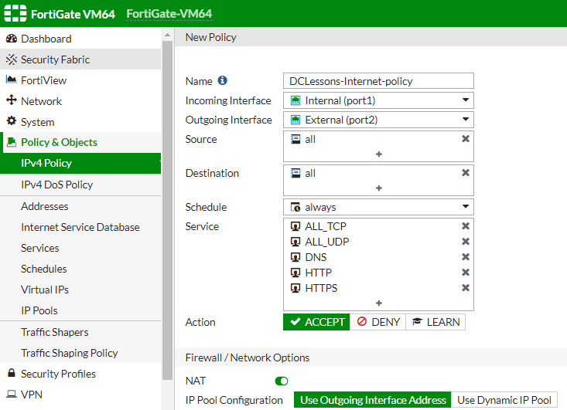Click the VPN laptop icon
The image size is (567, 410).
(12, 394)
